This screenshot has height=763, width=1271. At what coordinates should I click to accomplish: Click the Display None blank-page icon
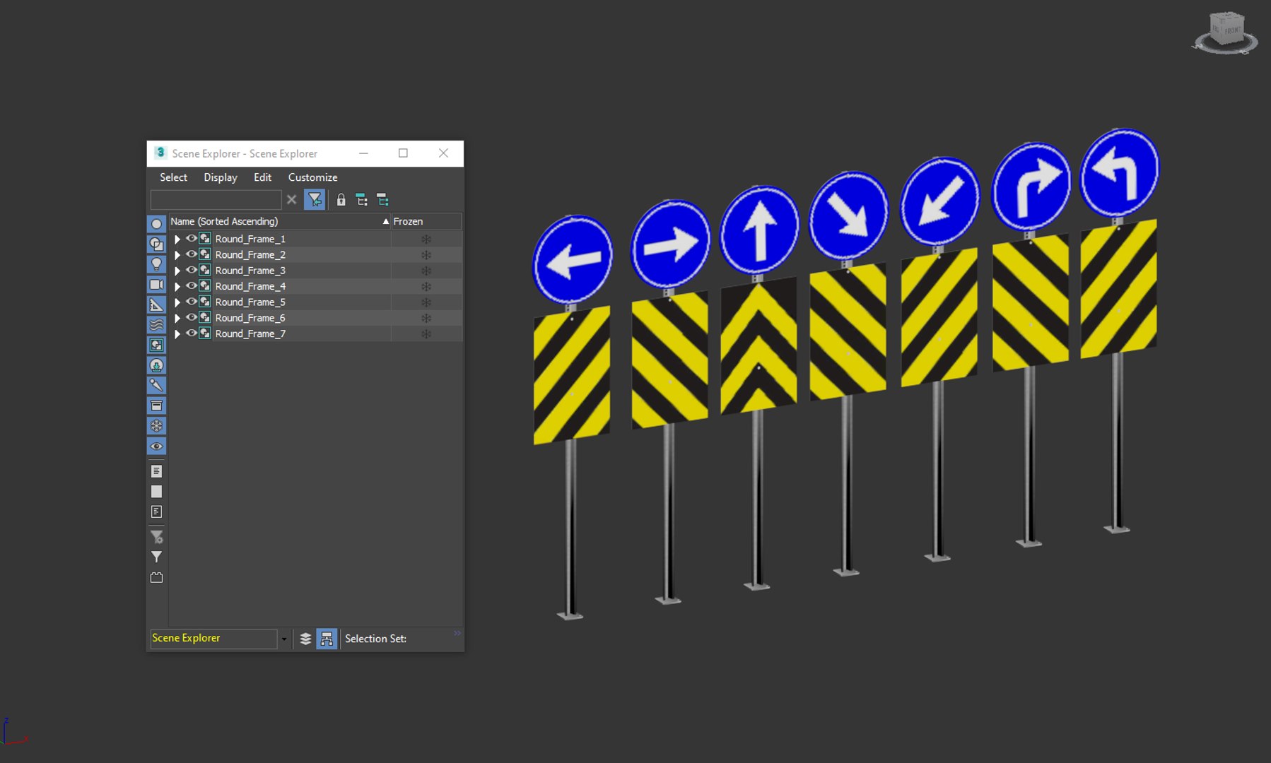[x=156, y=492]
